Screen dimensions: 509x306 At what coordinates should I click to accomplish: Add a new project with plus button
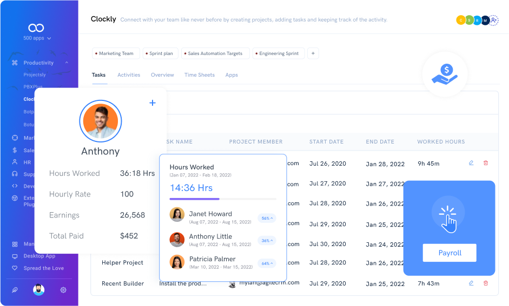[313, 53]
